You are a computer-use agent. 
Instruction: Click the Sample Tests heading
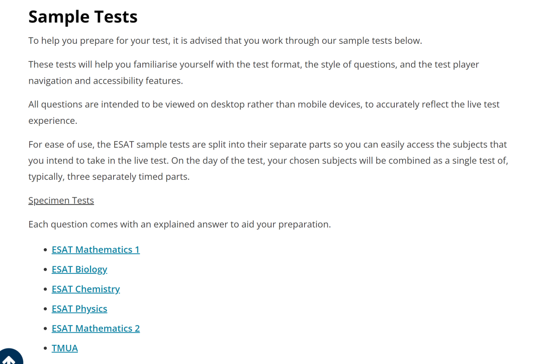click(x=83, y=17)
